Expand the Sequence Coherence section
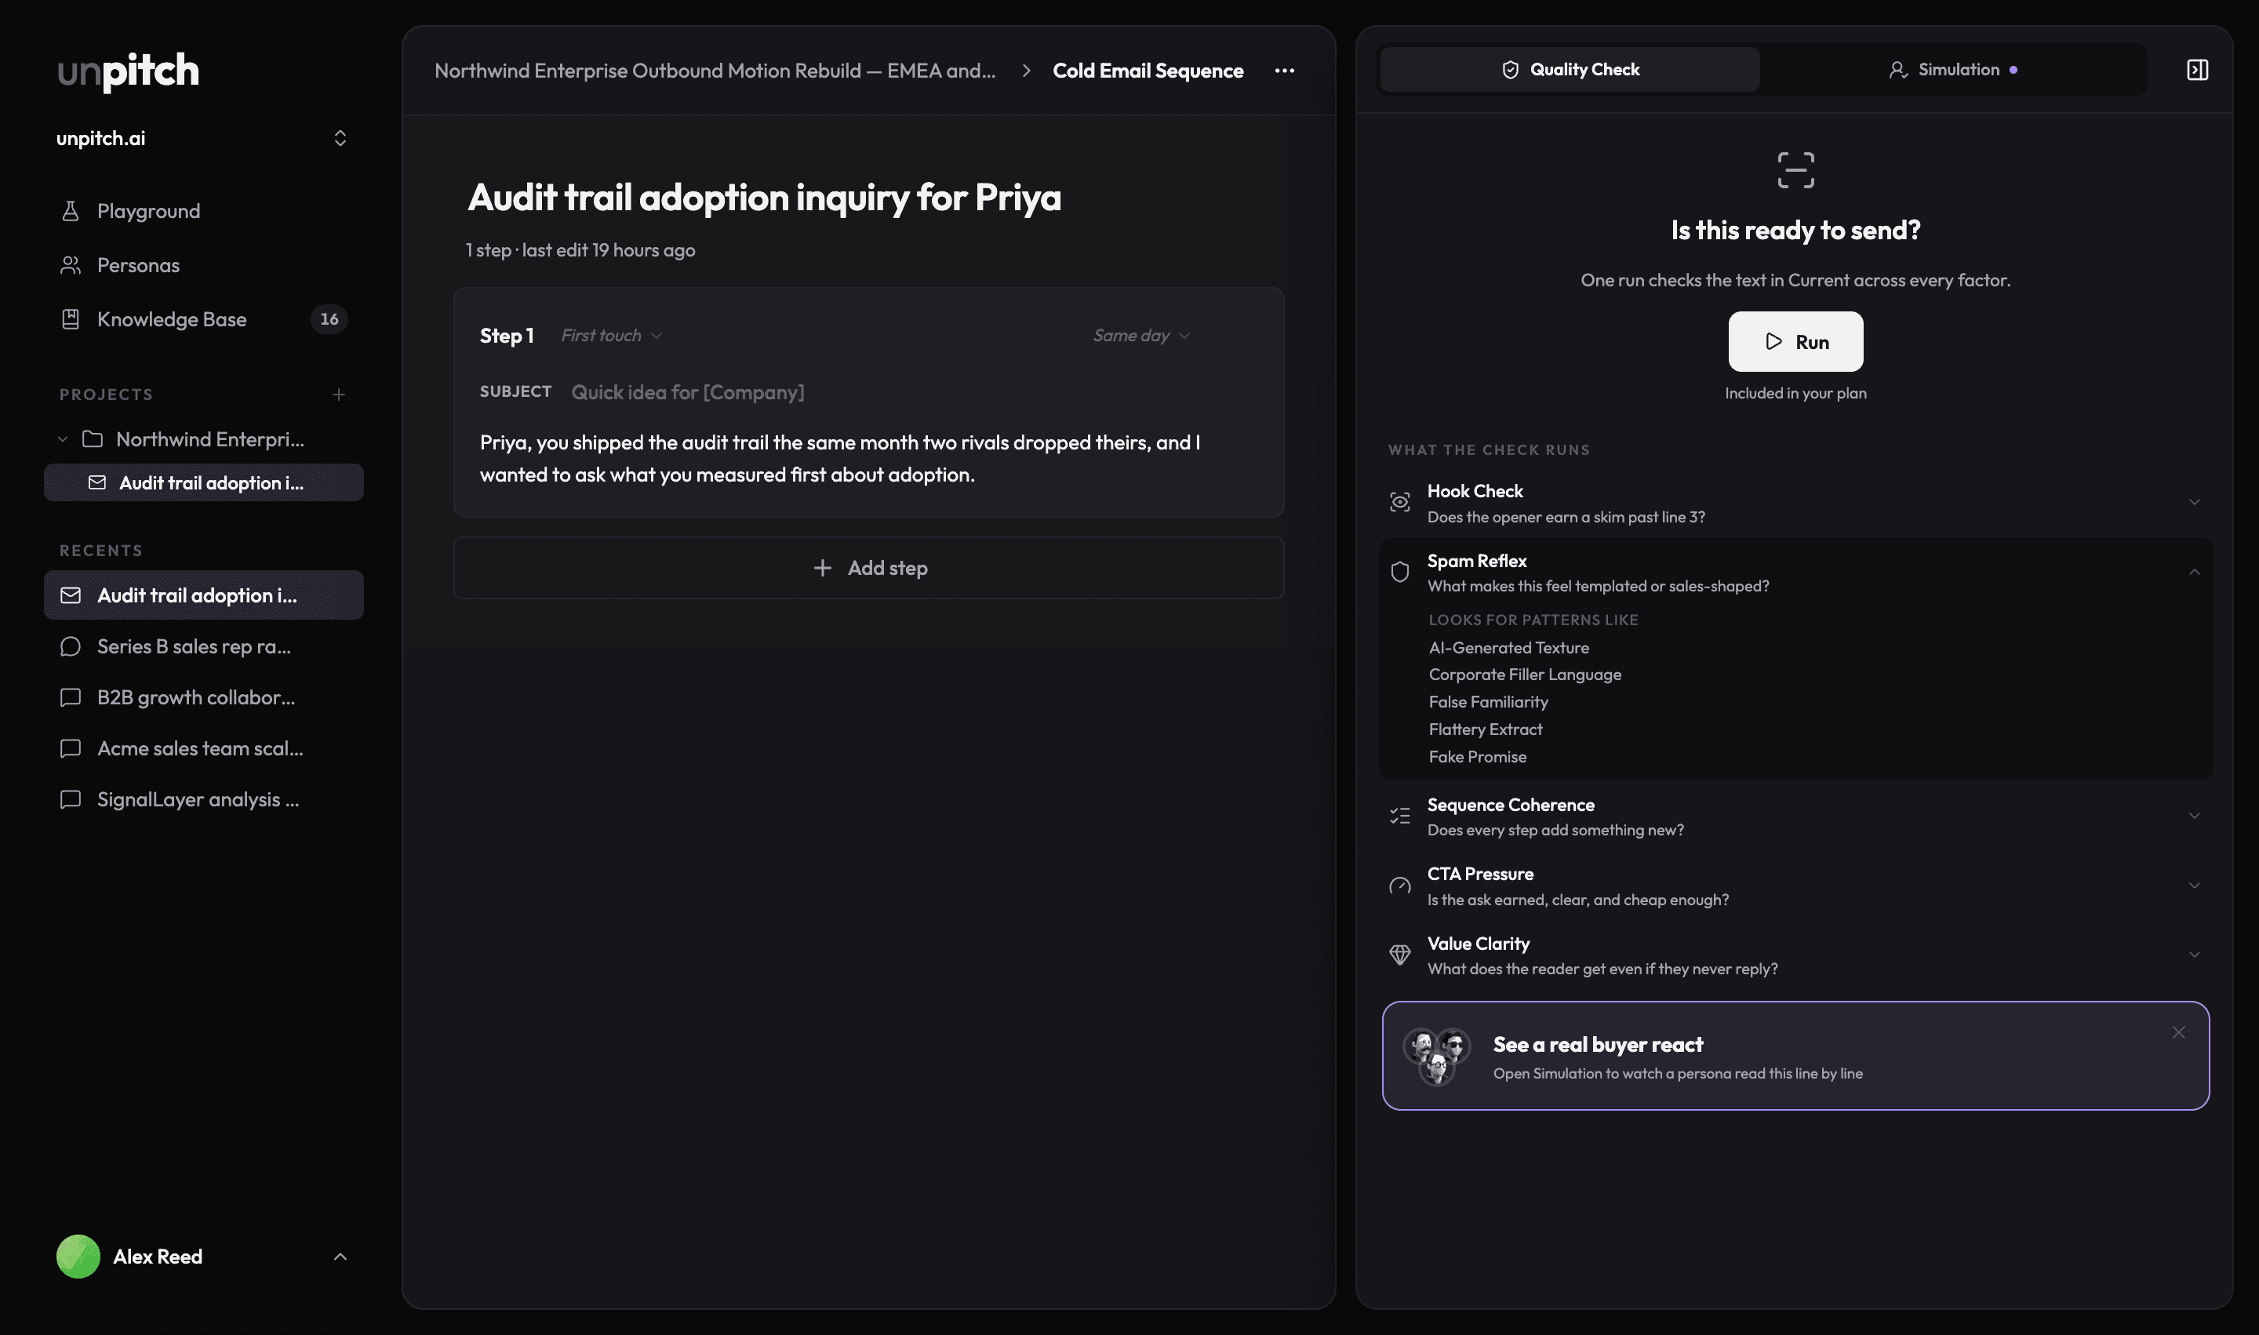Screen dimensions: 2259x1335 point(2194,816)
